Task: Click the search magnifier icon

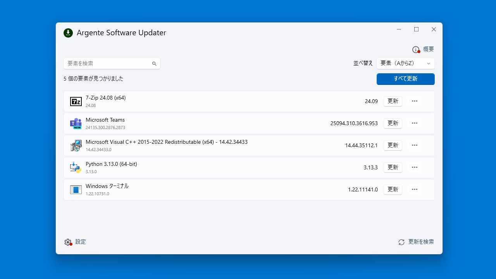Action: [154, 64]
